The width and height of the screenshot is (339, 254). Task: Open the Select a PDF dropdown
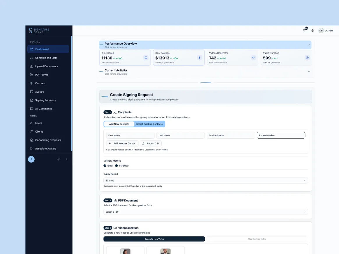(206, 212)
